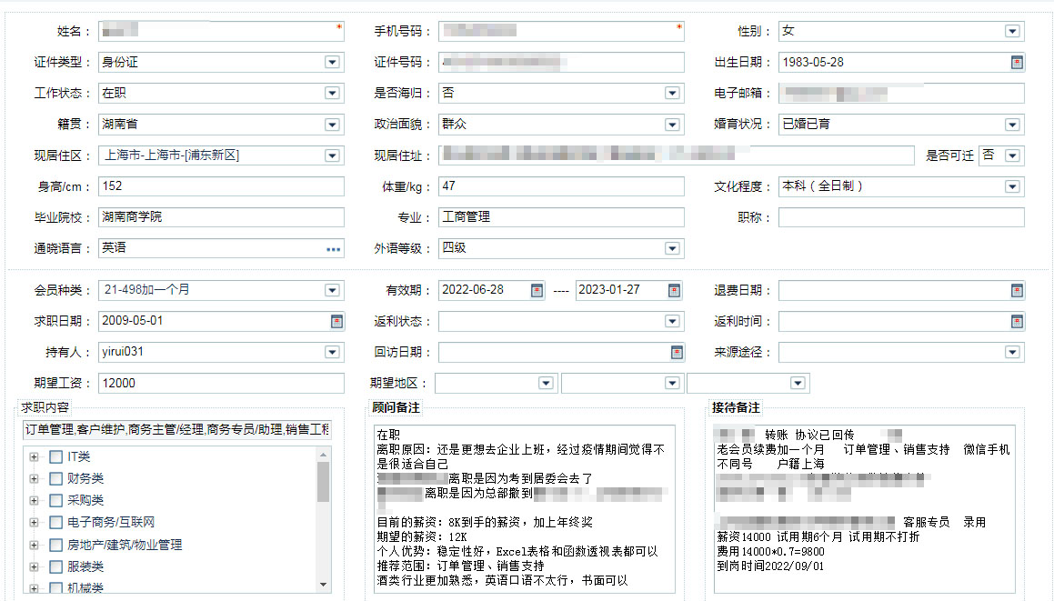Open the 工作状态 dropdown

tap(332, 94)
